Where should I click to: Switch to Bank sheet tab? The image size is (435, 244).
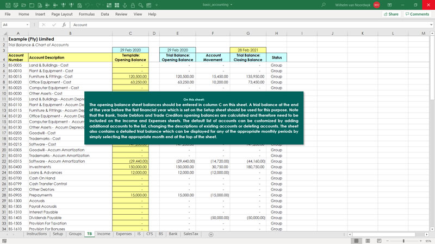click(x=173, y=234)
